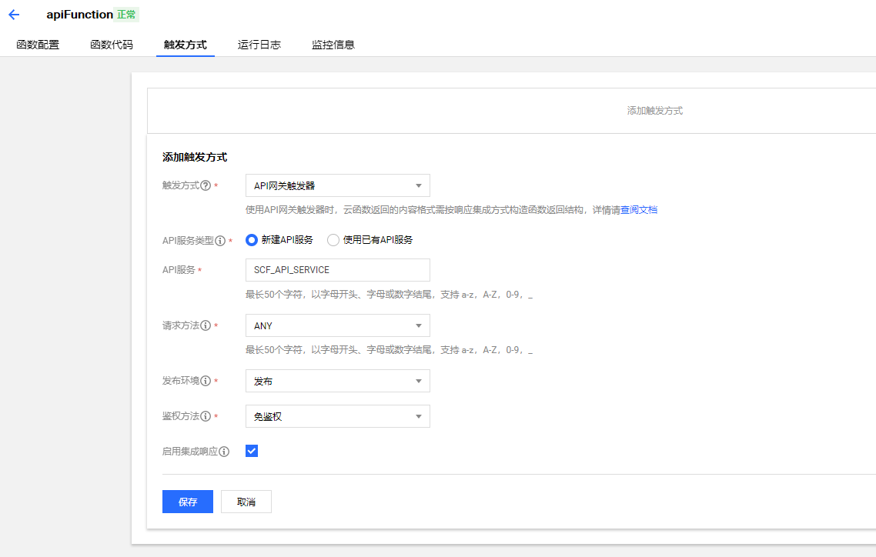876x557 pixels.
Task: Click the SCF_API_SERVICE input field
Action: click(x=337, y=269)
